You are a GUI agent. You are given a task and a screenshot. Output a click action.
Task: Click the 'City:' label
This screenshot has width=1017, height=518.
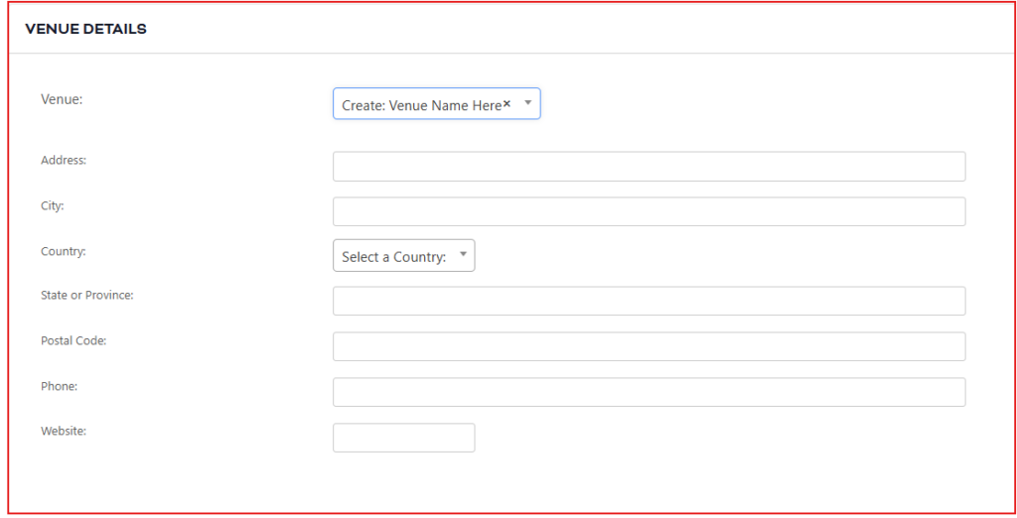coord(53,205)
